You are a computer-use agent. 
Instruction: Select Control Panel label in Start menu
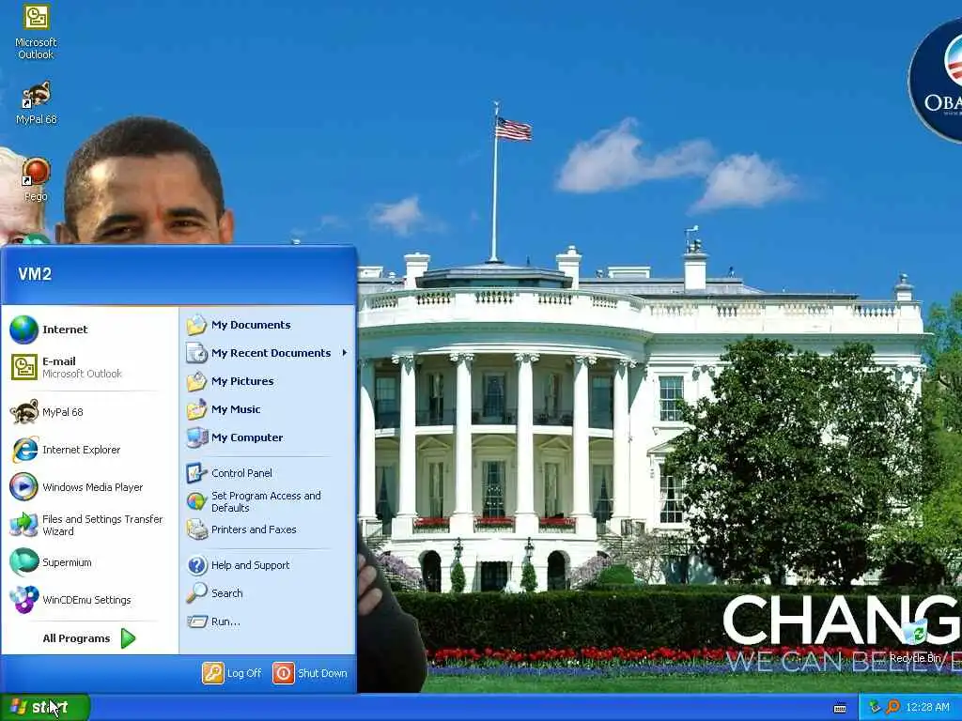point(241,473)
